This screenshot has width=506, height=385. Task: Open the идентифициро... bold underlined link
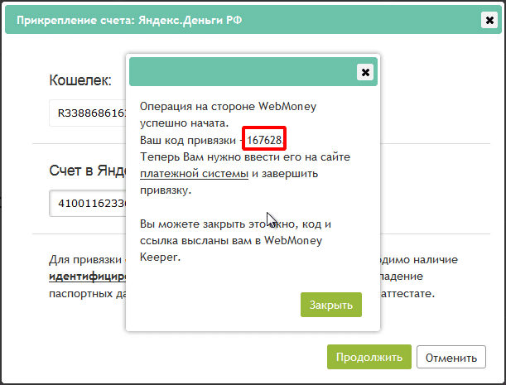(x=88, y=277)
